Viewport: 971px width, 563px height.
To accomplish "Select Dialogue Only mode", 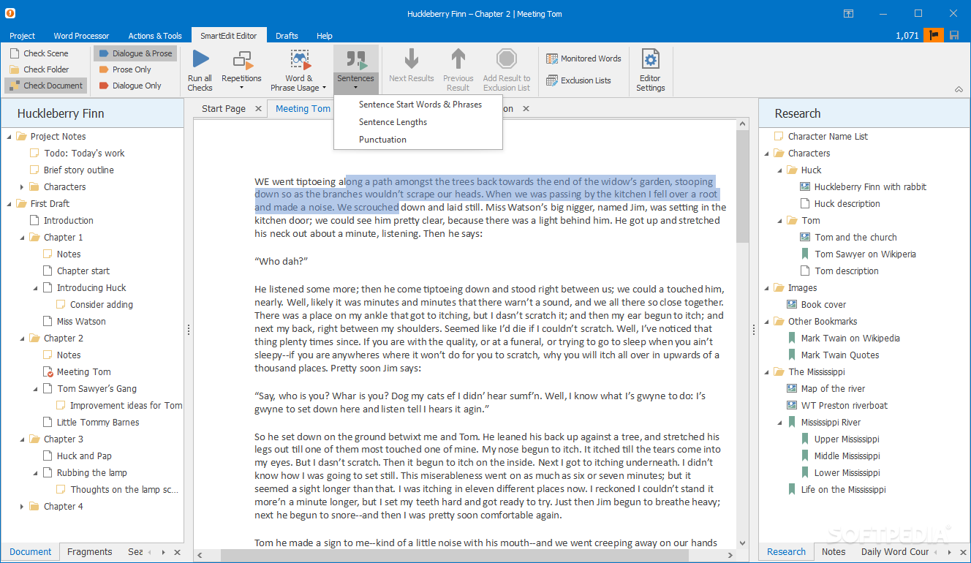I will click(129, 86).
